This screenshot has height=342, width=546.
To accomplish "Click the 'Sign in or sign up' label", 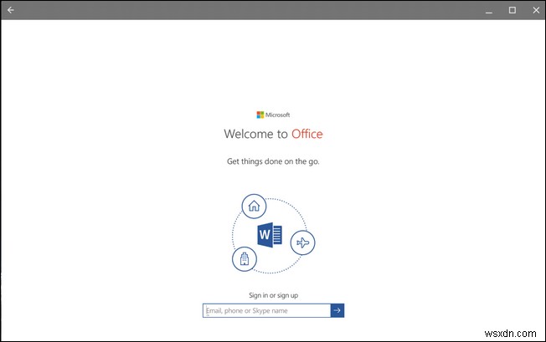I will 273,295.
